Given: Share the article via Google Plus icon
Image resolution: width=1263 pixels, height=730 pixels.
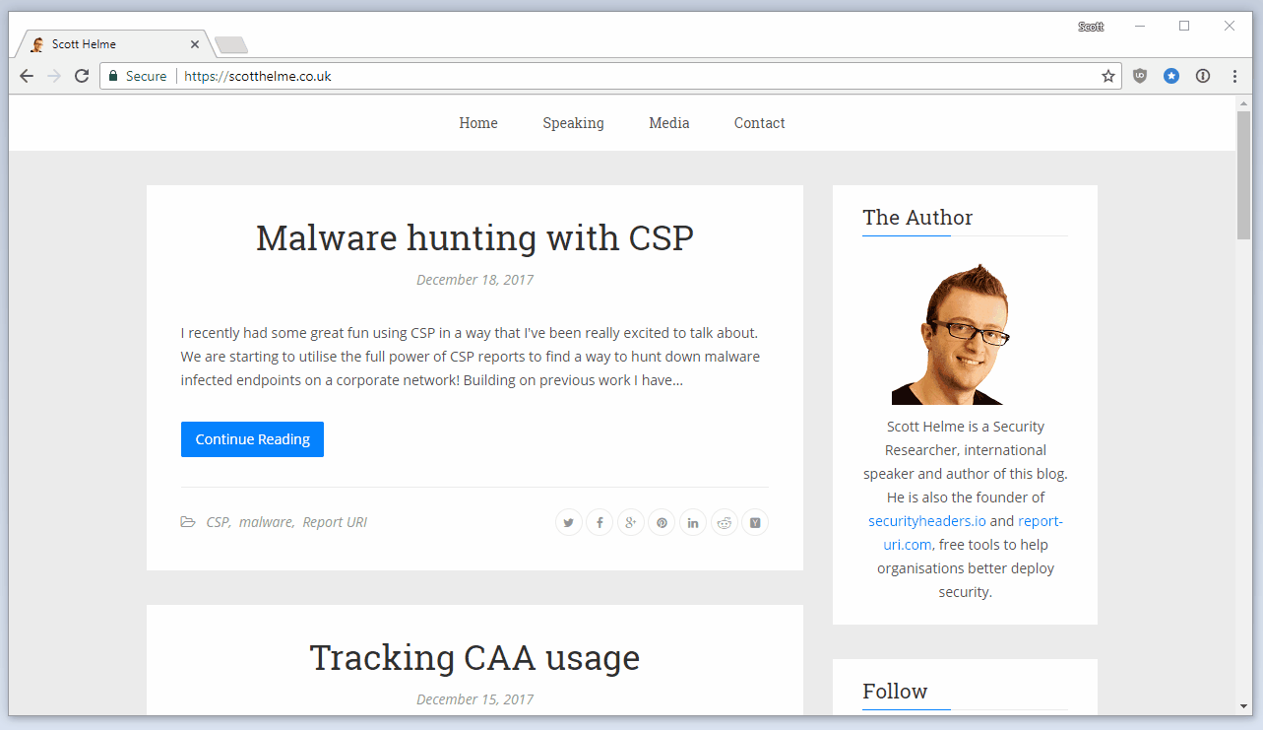Looking at the screenshot, I should click(x=631, y=523).
